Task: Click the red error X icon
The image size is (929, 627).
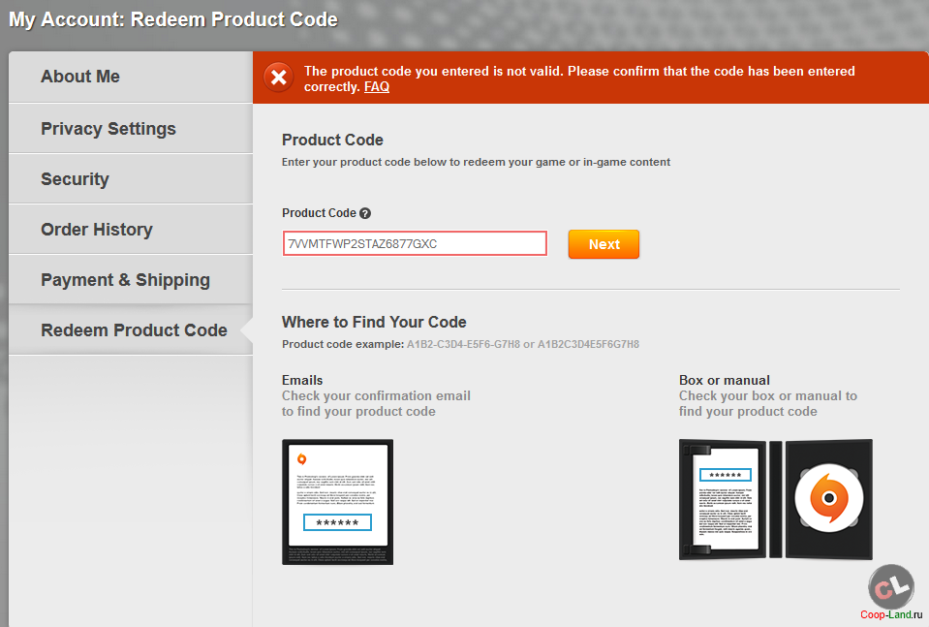Action: point(278,78)
